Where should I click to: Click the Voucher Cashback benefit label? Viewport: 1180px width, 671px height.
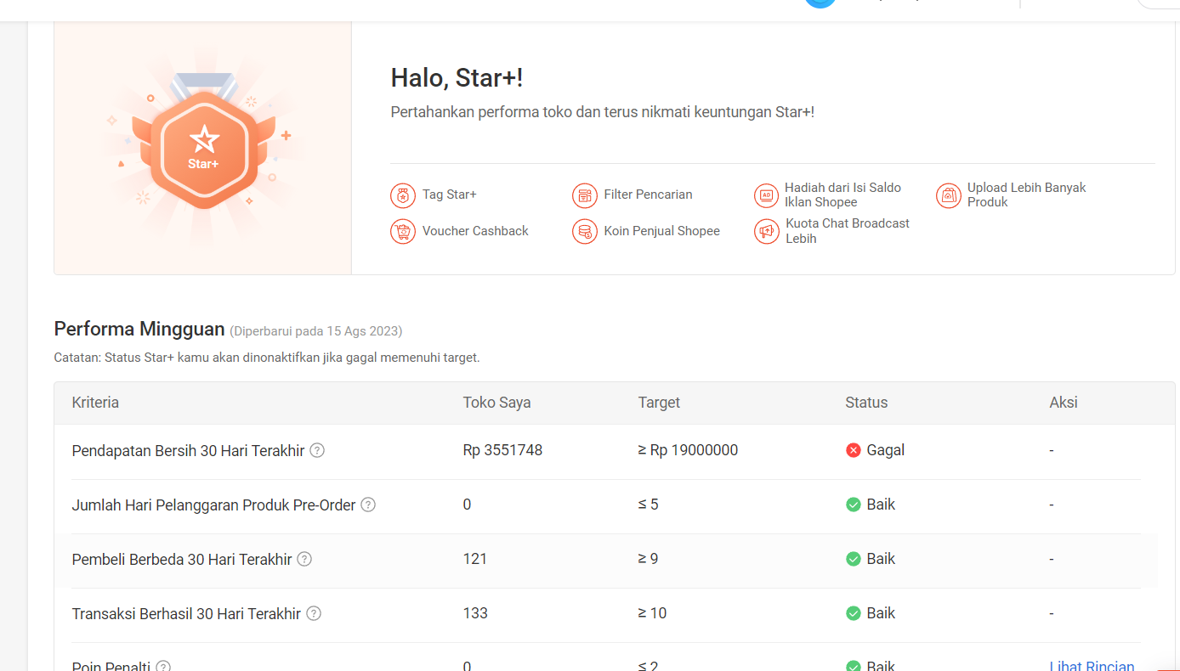475,231
